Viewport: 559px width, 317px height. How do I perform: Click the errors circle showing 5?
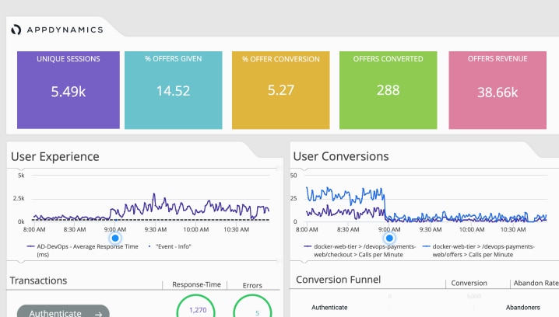click(x=257, y=309)
